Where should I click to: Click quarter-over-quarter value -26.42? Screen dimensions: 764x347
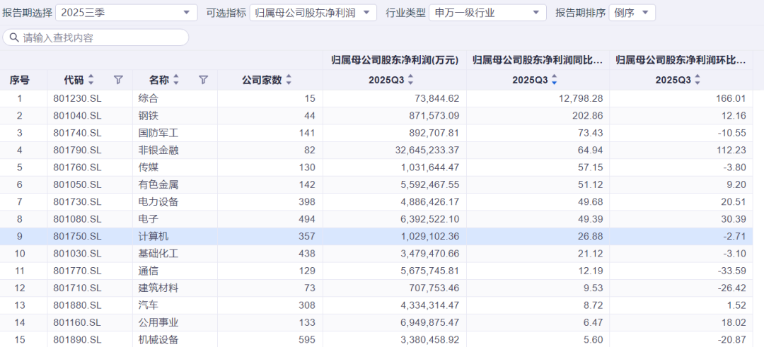[x=732, y=288]
